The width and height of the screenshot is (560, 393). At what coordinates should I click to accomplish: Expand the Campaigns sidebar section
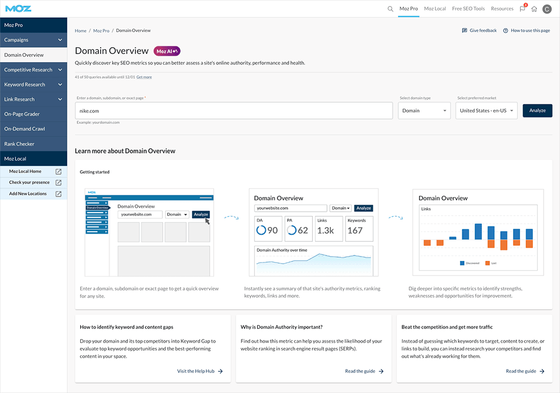tap(33, 40)
